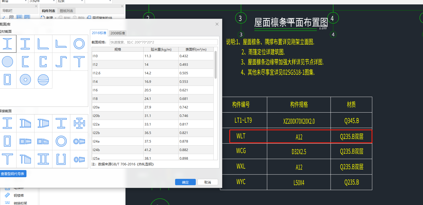Select the rectangular tube icon in 型材截面

[x=7, y=80]
